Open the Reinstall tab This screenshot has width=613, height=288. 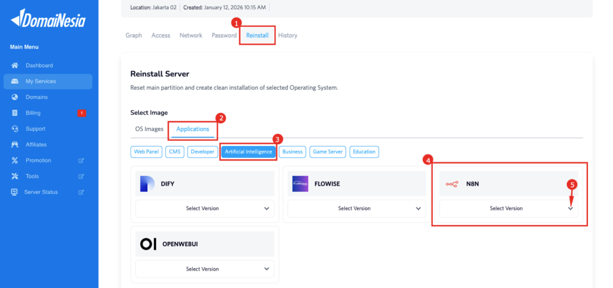pyautogui.click(x=257, y=35)
